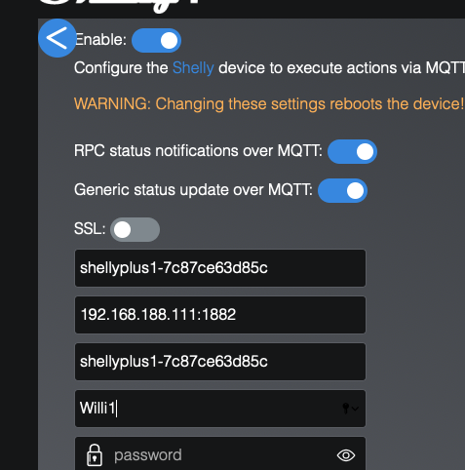The width and height of the screenshot is (465, 470).
Task: Disable RPC status notifications over MQTT
Action: pyautogui.click(x=352, y=151)
